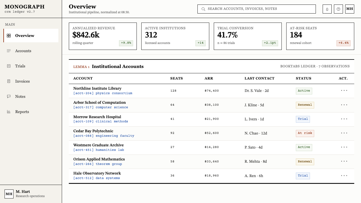Sort by the LAST CONTACT column header
This screenshot has height=203, width=361.
pyautogui.click(x=259, y=78)
